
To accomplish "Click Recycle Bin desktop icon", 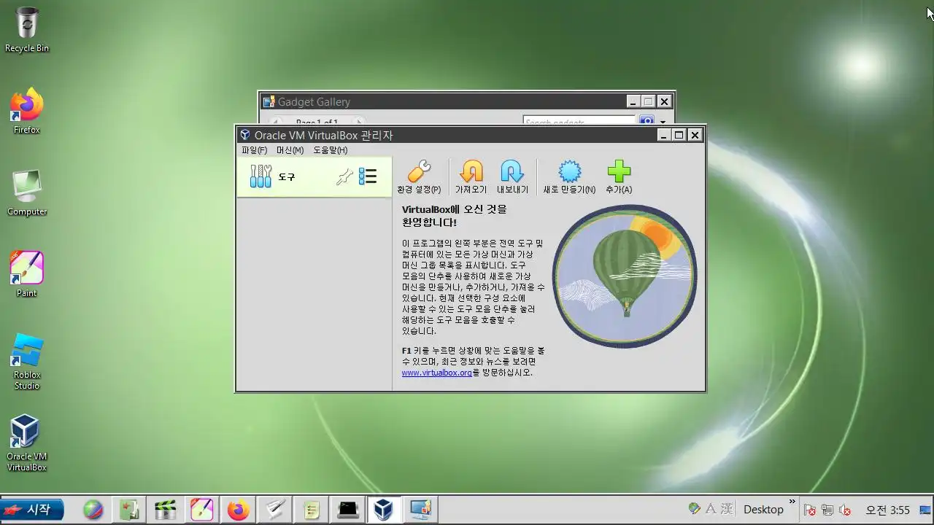I will tap(27, 30).
